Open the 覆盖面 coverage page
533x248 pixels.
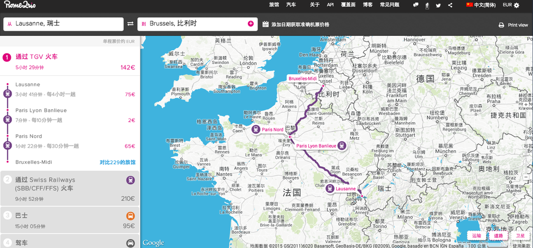pyautogui.click(x=348, y=5)
